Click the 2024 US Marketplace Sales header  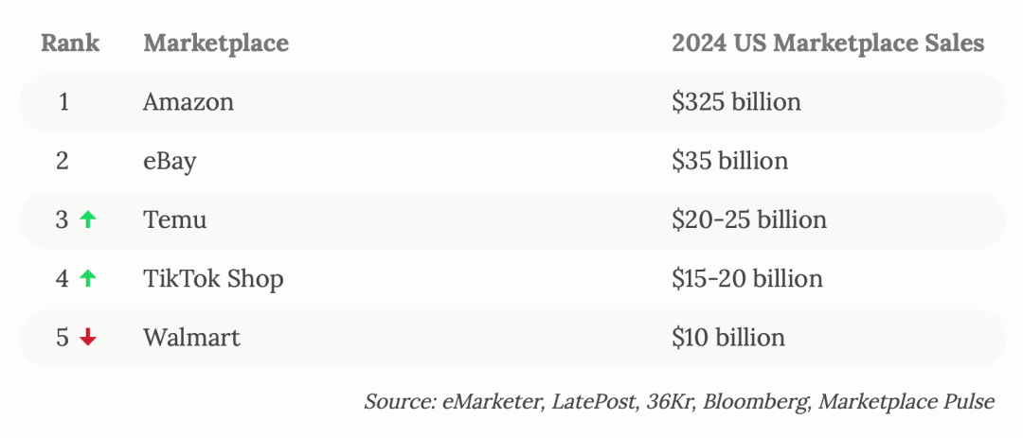(x=828, y=44)
